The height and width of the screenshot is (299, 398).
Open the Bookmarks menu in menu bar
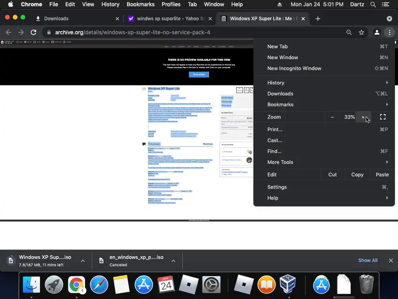click(141, 4)
